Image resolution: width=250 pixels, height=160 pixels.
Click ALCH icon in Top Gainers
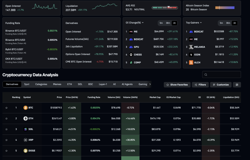tap(191, 62)
